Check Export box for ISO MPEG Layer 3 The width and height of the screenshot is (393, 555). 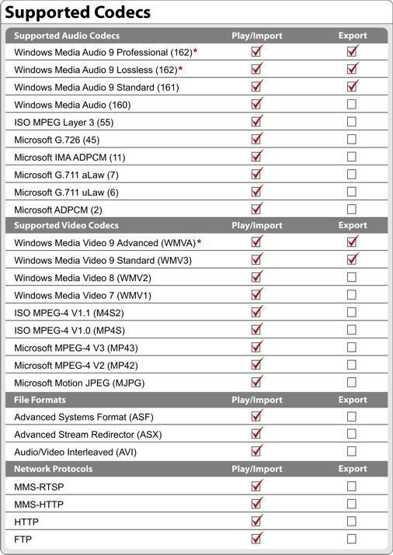pos(352,121)
